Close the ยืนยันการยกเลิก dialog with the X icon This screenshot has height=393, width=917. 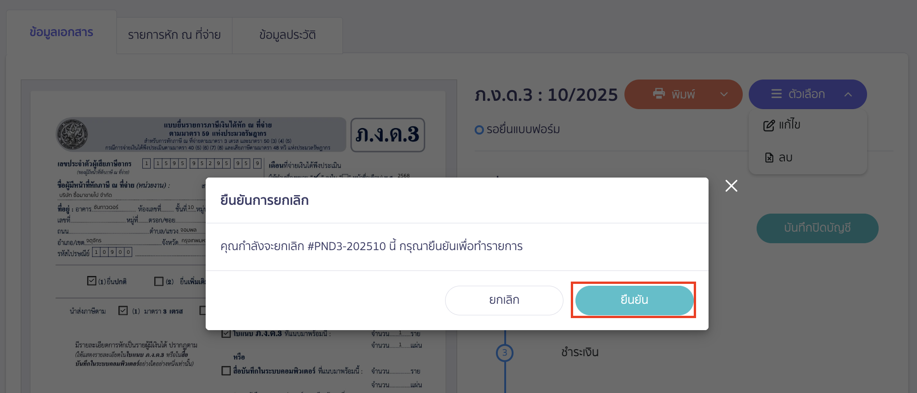tap(731, 186)
